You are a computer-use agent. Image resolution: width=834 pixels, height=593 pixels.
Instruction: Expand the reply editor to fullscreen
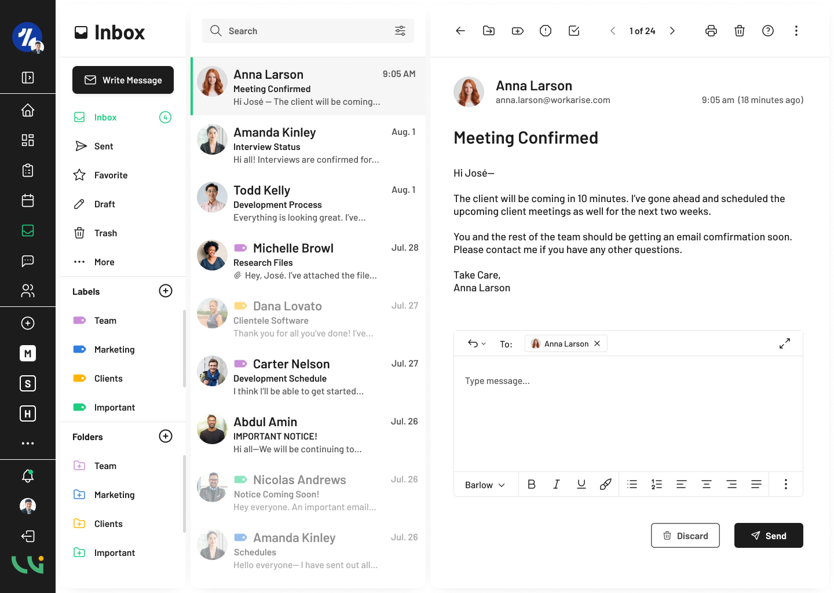click(x=784, y=344)
